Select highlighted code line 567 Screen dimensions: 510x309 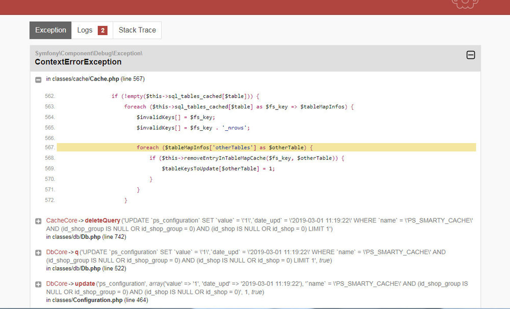click(266, 147)
